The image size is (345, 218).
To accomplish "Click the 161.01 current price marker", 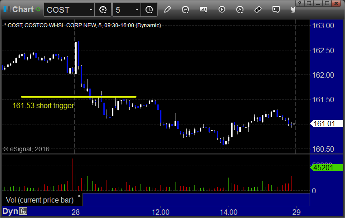I will (327, 124).
